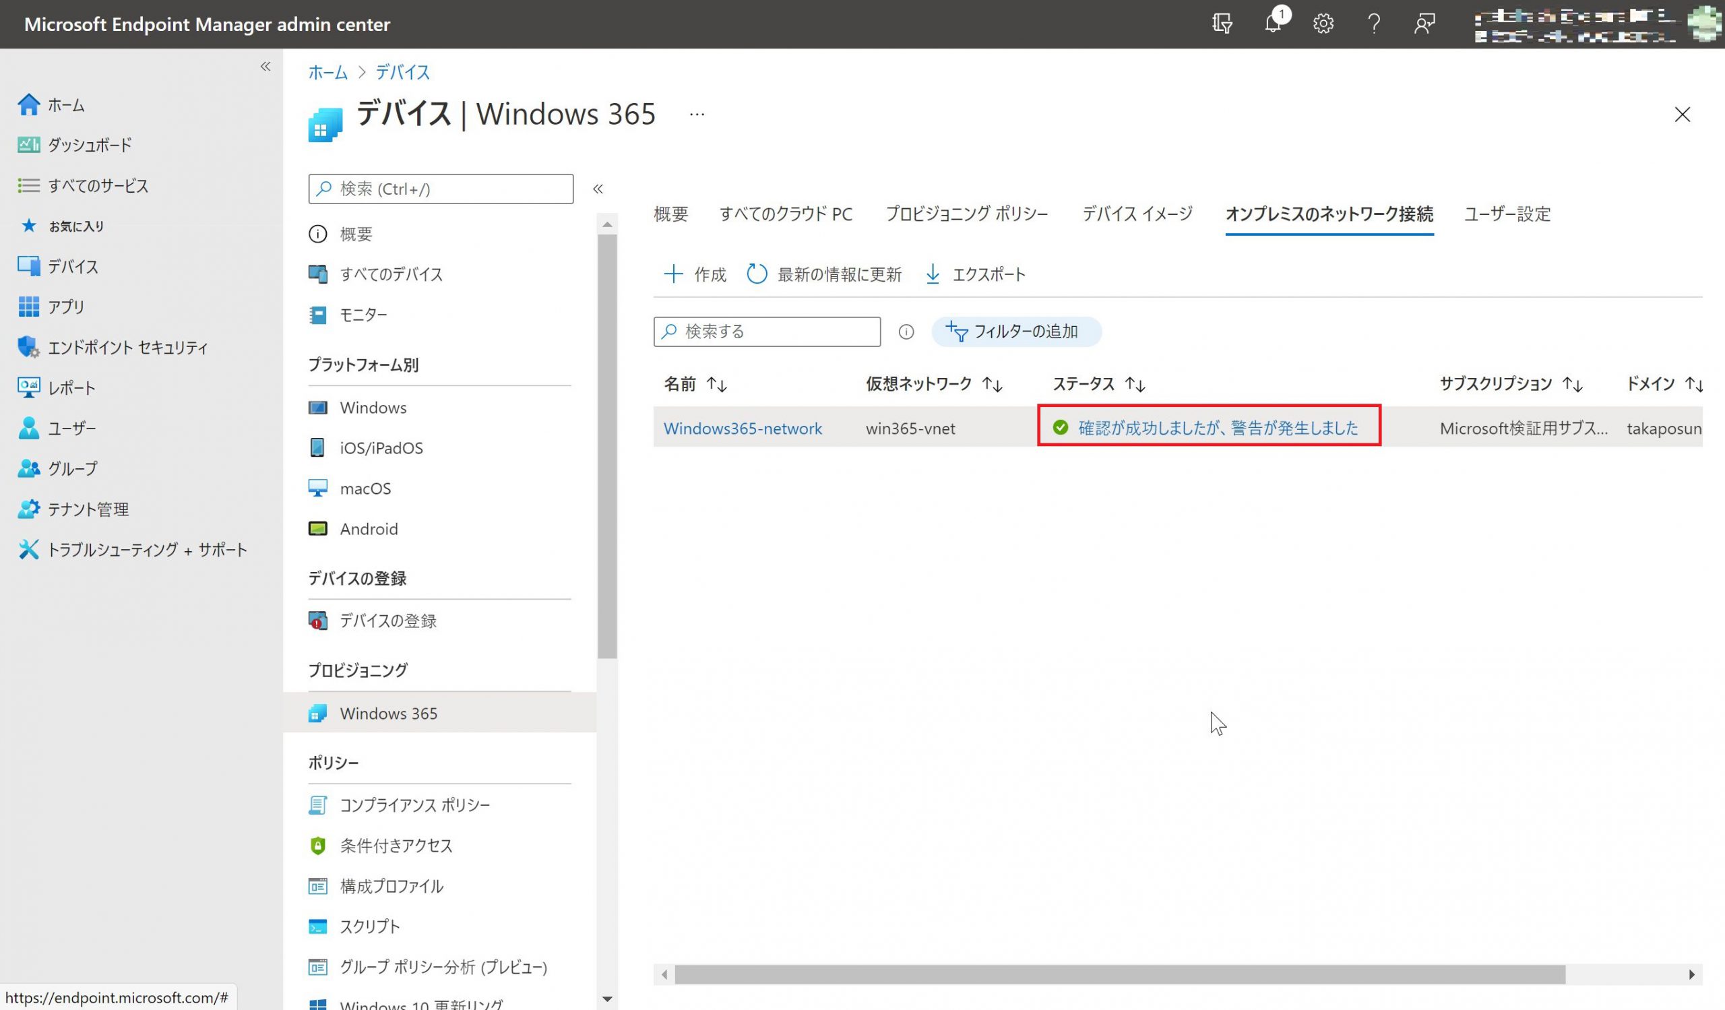Collapse the device submenu panel
Screen dimensions: 1725x1010
pyautogui.click(x=598, y=189)
